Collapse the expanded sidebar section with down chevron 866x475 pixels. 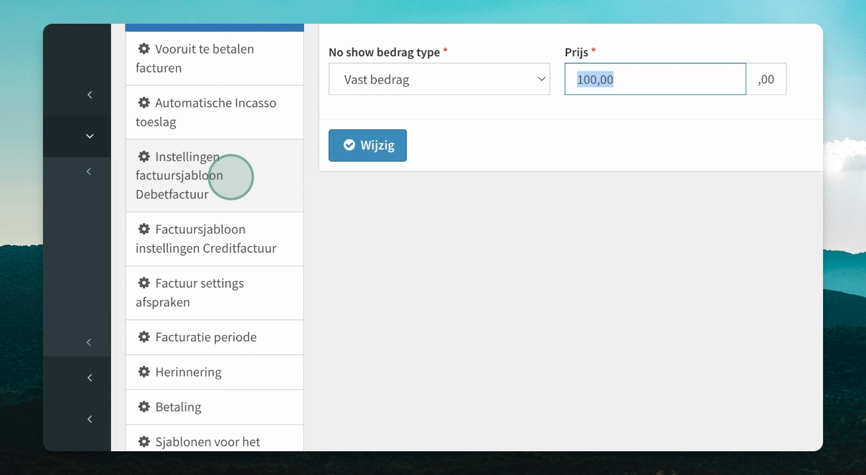(x=90, y=136)
